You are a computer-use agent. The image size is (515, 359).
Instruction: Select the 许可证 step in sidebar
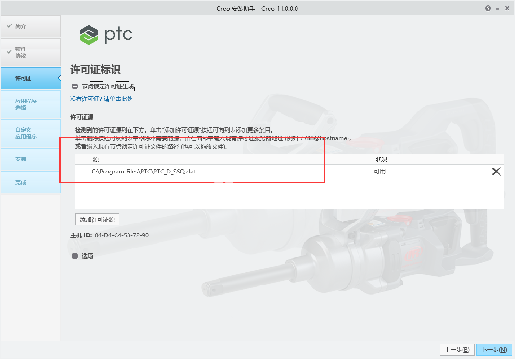[30, 78]
